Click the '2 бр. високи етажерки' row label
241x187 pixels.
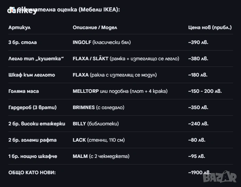[x=37, y=124]
